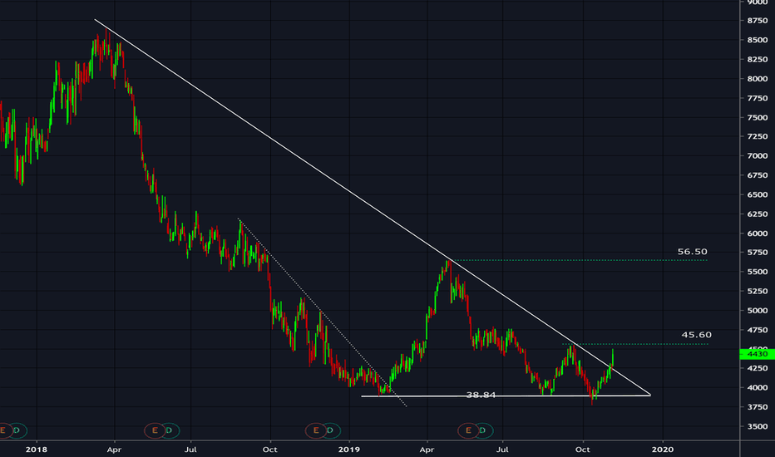Click the Oct 2018 time axis label
Viewport: 775px width, 457px height.
pos(270,449)
